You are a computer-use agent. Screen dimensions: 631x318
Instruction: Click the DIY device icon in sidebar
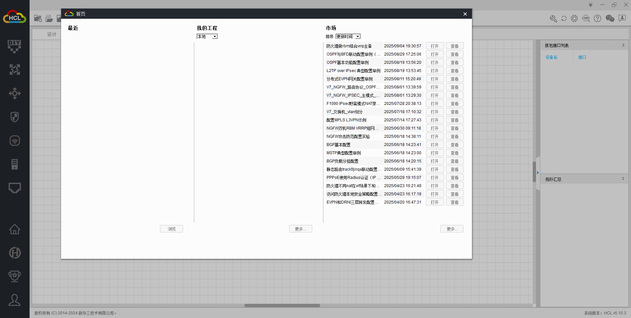tap(14, 46)
